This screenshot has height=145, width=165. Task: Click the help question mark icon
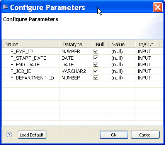[9, 135]
